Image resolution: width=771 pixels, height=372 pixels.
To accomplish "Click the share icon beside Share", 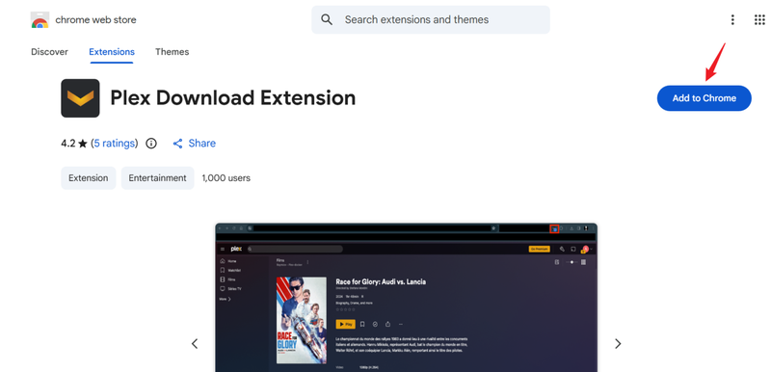I will 178,144.
